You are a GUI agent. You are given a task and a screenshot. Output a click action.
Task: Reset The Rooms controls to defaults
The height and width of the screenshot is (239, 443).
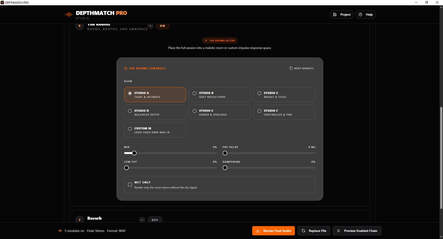[x=302, y=68]
